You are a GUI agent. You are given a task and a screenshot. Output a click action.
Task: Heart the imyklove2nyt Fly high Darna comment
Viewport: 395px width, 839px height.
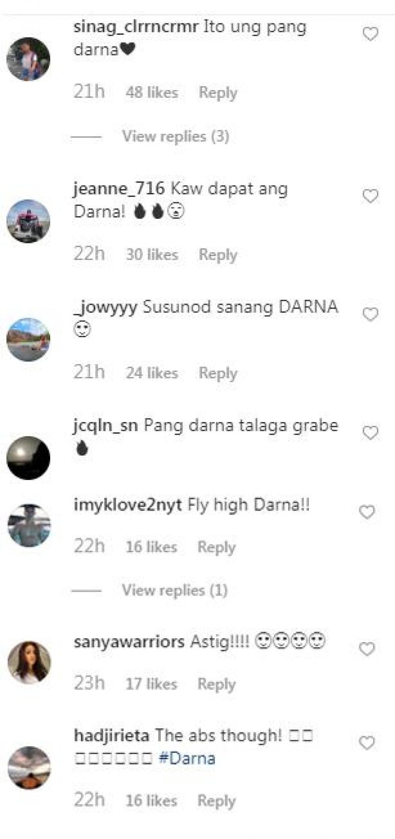(367, 512)
